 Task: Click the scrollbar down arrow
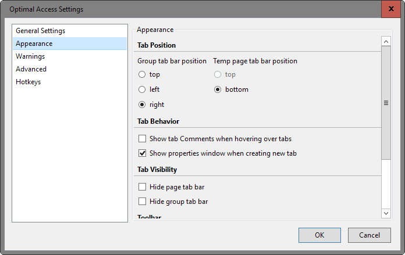(386, 214)
